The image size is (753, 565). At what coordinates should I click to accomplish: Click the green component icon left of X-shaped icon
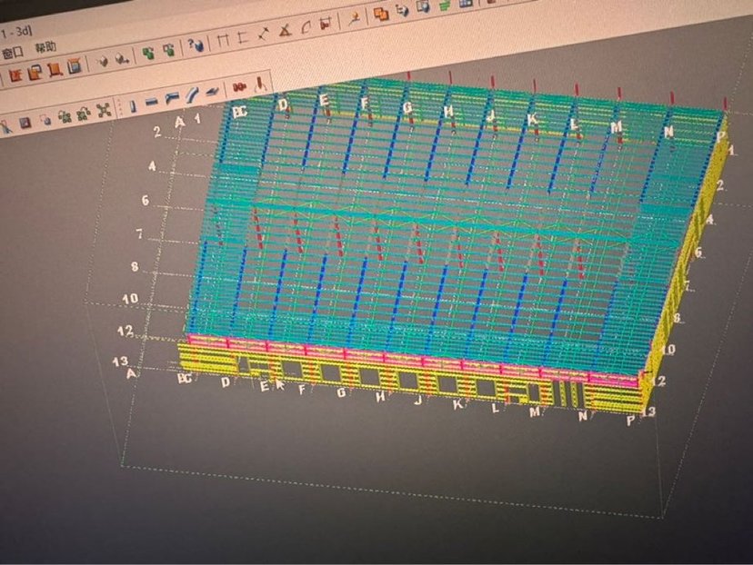(x=84, y=114)
